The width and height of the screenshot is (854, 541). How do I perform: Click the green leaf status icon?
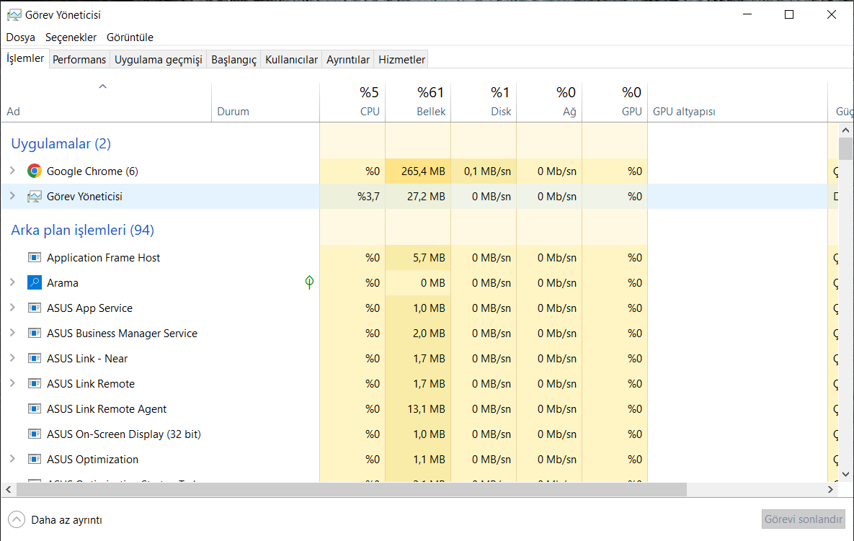[309, 282]
